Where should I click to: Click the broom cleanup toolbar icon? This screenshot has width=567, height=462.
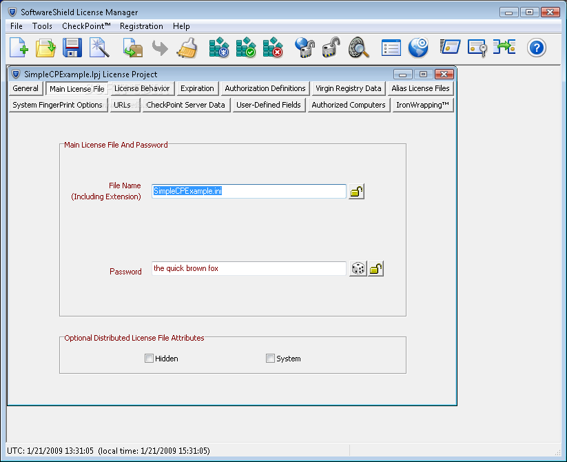pyautogui.click(x=187, y=48)
